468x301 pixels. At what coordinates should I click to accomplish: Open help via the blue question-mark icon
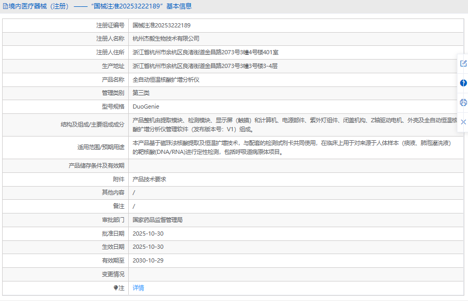tap(463, 83)
